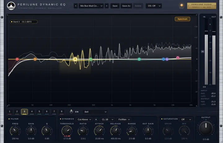Image resolution: width=223 pixels, height=143 pixels.
Task: Go to next preset arrow
Action: click(107, 6)
